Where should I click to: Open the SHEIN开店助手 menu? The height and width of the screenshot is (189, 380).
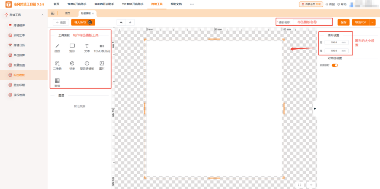104,4
